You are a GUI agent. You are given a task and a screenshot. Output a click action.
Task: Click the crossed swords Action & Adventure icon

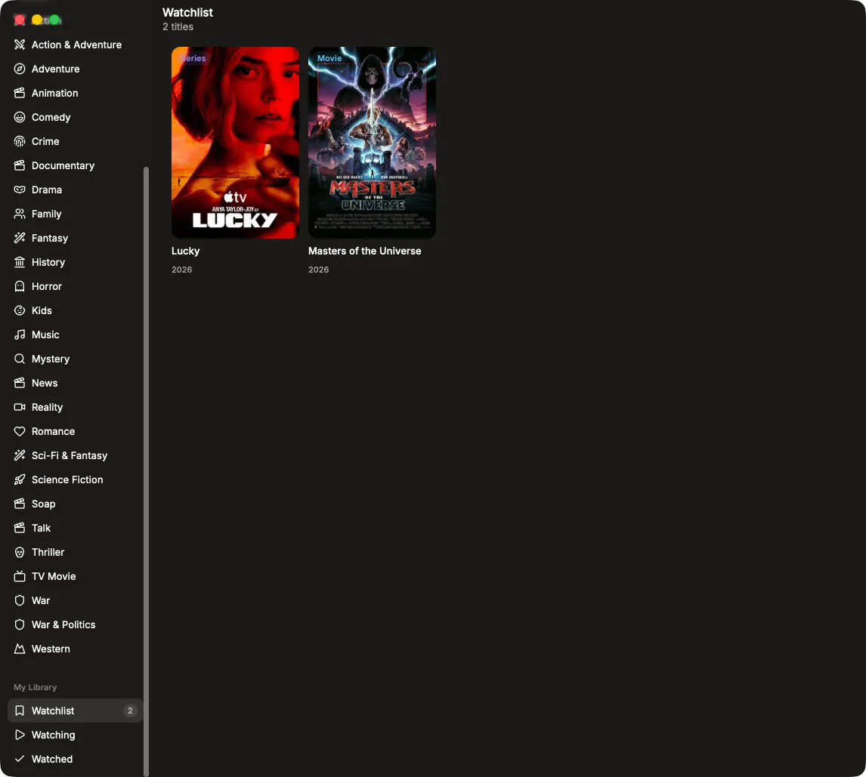pos(20,45)
